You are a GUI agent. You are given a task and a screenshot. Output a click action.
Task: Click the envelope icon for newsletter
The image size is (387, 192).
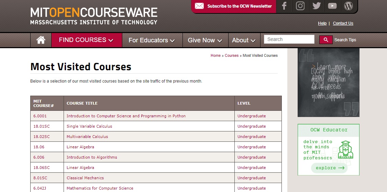coord(199,6)
